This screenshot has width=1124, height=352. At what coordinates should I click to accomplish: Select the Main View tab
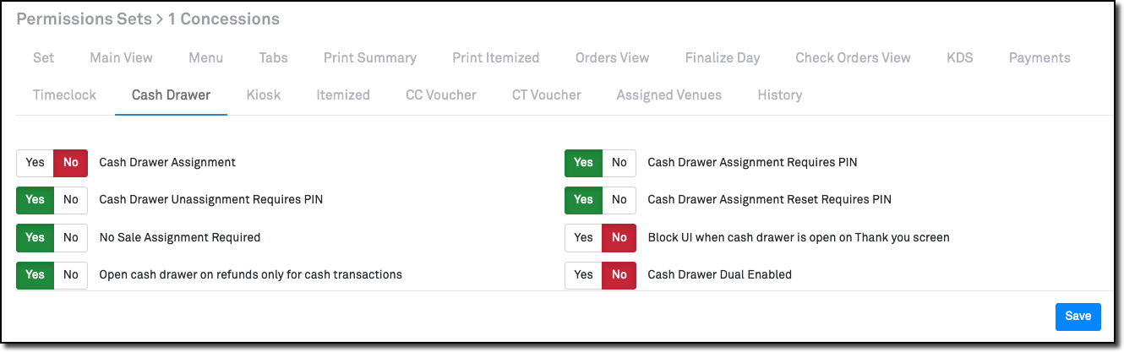121,58
